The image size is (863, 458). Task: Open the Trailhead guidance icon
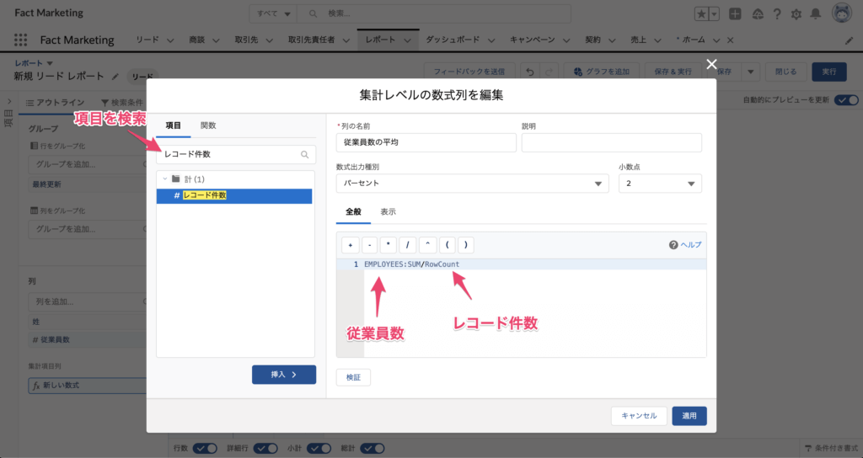[758, 14]
